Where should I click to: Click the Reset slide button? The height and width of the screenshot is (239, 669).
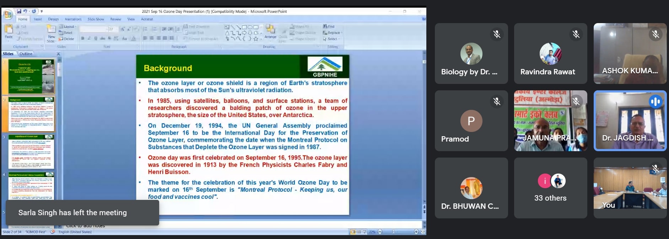(66, 33)
